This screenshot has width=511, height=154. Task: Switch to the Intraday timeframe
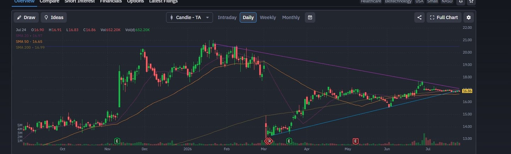pos(227,17)
